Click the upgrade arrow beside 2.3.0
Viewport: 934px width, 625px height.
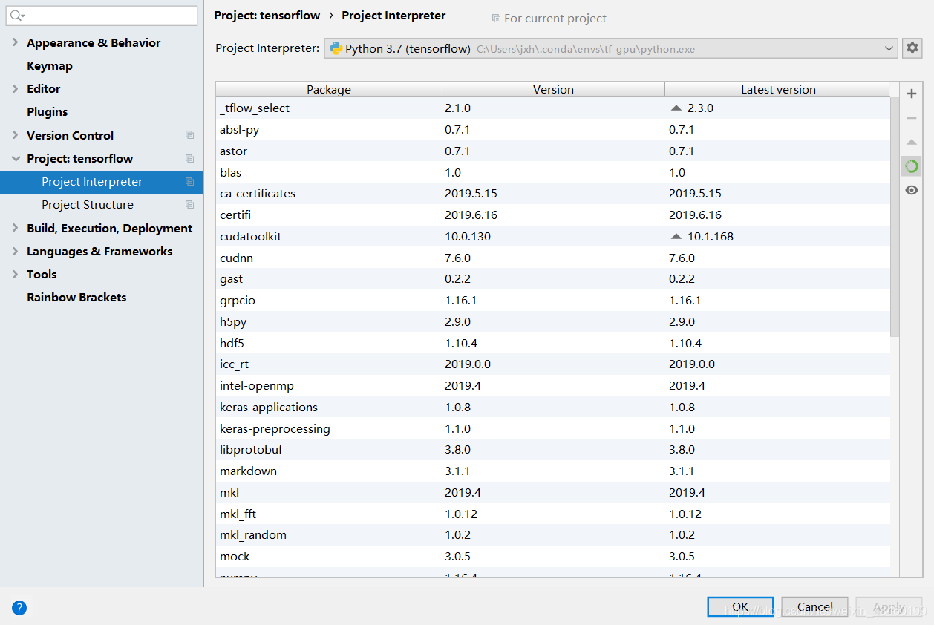(676, 108)
